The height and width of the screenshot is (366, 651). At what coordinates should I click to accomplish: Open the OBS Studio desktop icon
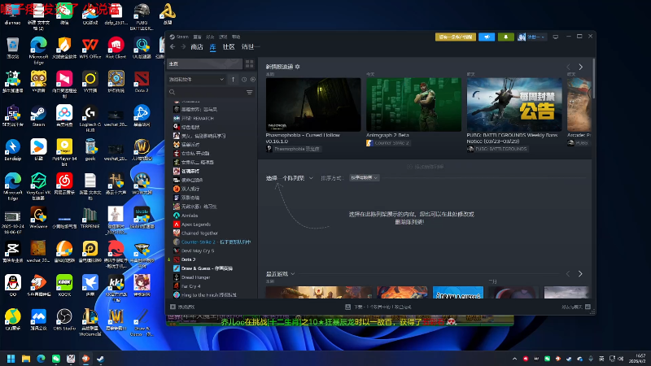(x=64, y=320)
